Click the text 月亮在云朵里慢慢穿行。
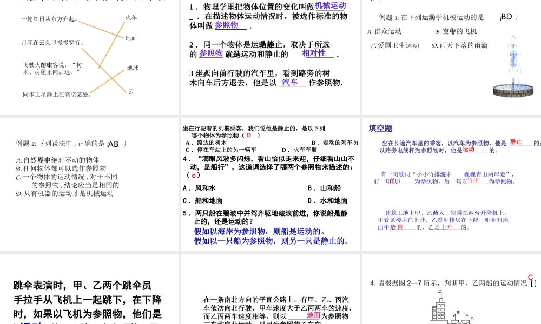Viewport: 541px width, 324px height. click(x=53, y=43)
